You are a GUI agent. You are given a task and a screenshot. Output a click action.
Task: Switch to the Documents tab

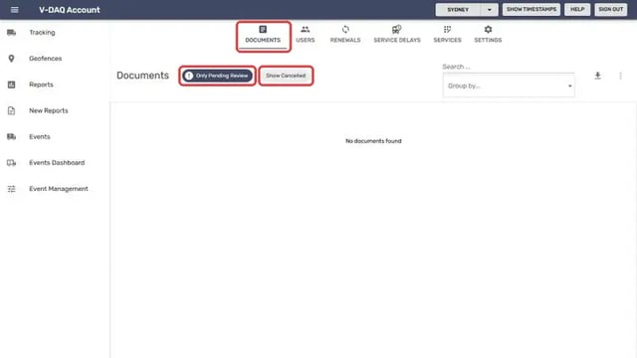coord(263,35)
